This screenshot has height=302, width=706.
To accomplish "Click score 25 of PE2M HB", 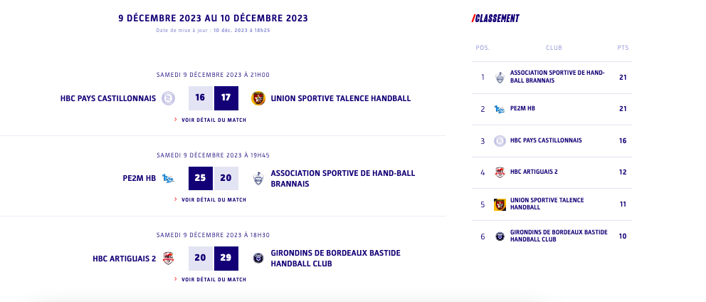I will (201, 178).
